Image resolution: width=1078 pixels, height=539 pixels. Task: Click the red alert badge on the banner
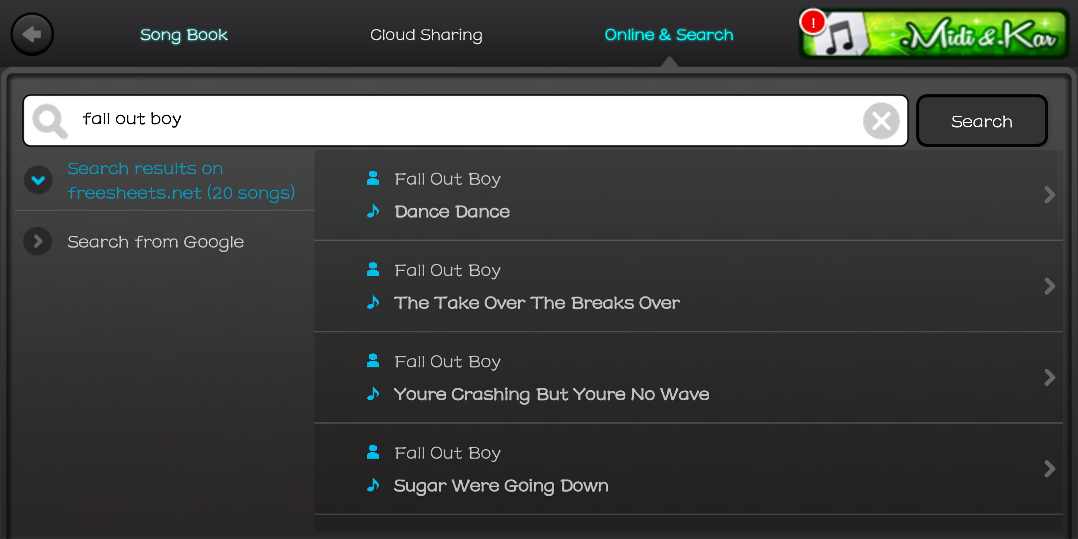coord(813,22)
